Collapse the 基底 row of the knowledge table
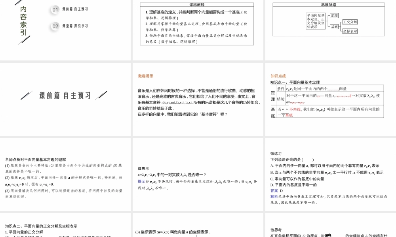The image size is (396, 237). click(273, 112)
